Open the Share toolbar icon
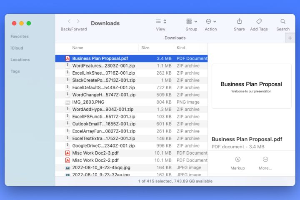This screenshot has width=300, height=200. [239, 21]
